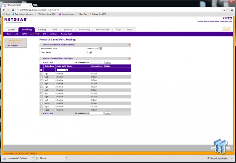Select the checkbox for interface xg12
The image size is (236, 163).
(41, 110)
